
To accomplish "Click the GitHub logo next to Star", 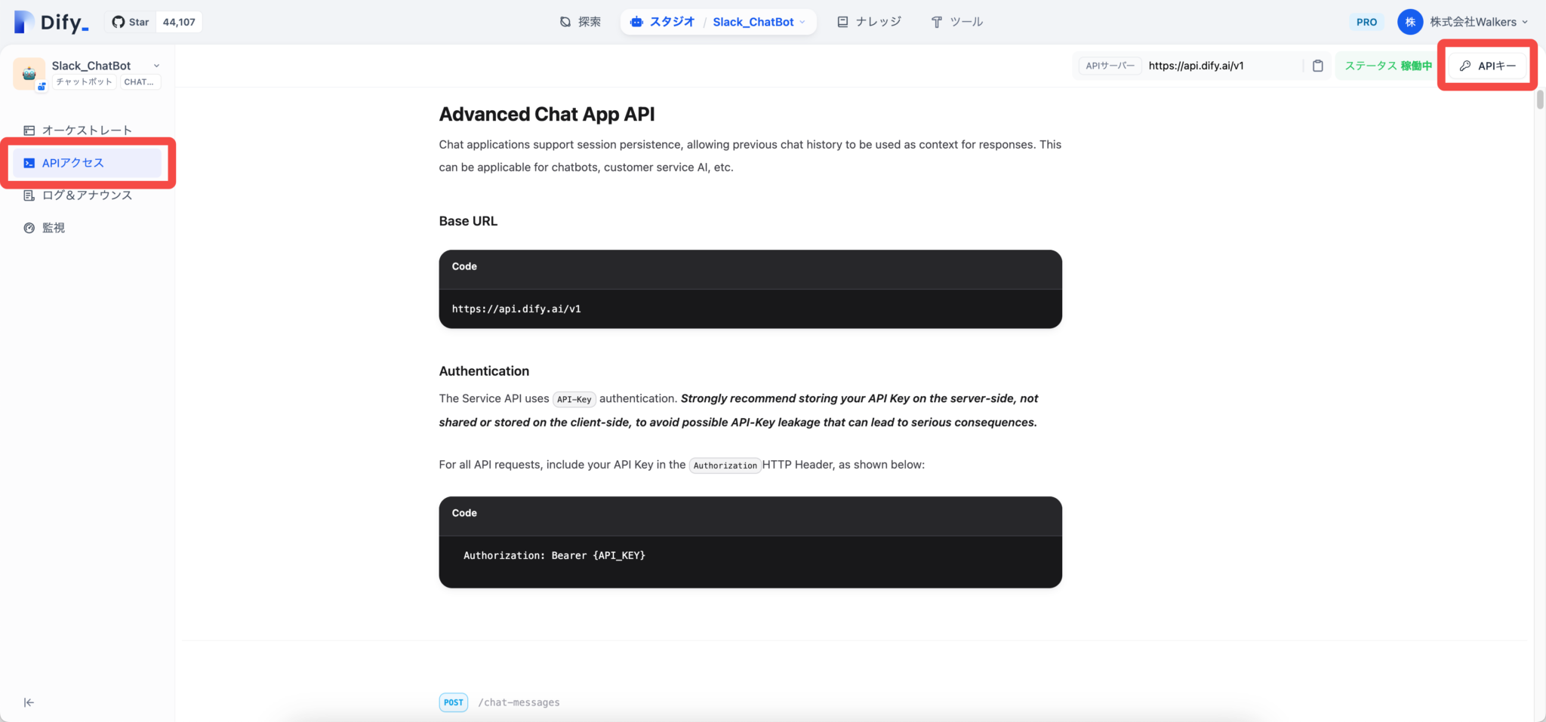I will pyautogui.click(x=119, y=21).
